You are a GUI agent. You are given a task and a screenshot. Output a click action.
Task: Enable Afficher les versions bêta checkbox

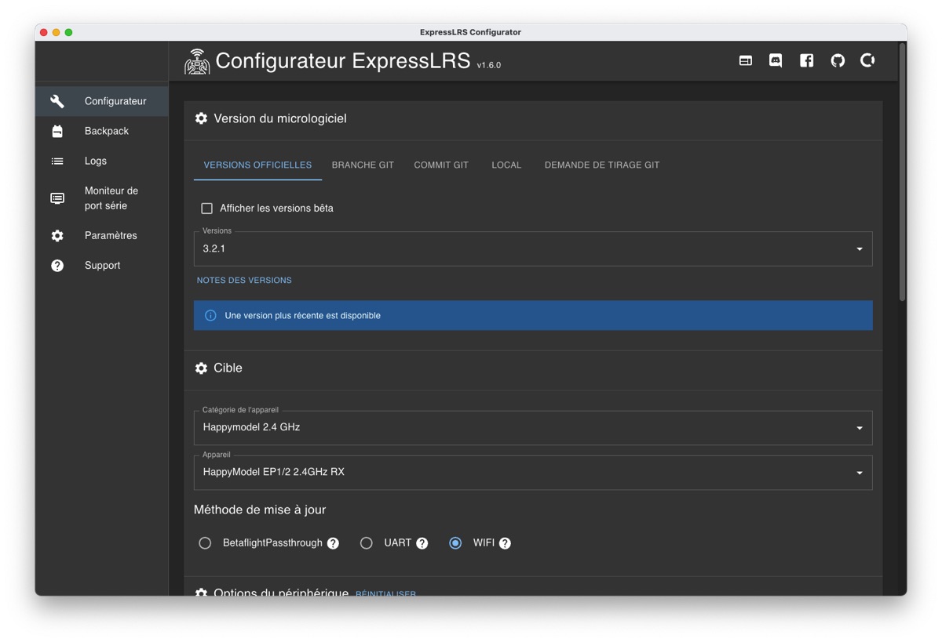(206, 209)
